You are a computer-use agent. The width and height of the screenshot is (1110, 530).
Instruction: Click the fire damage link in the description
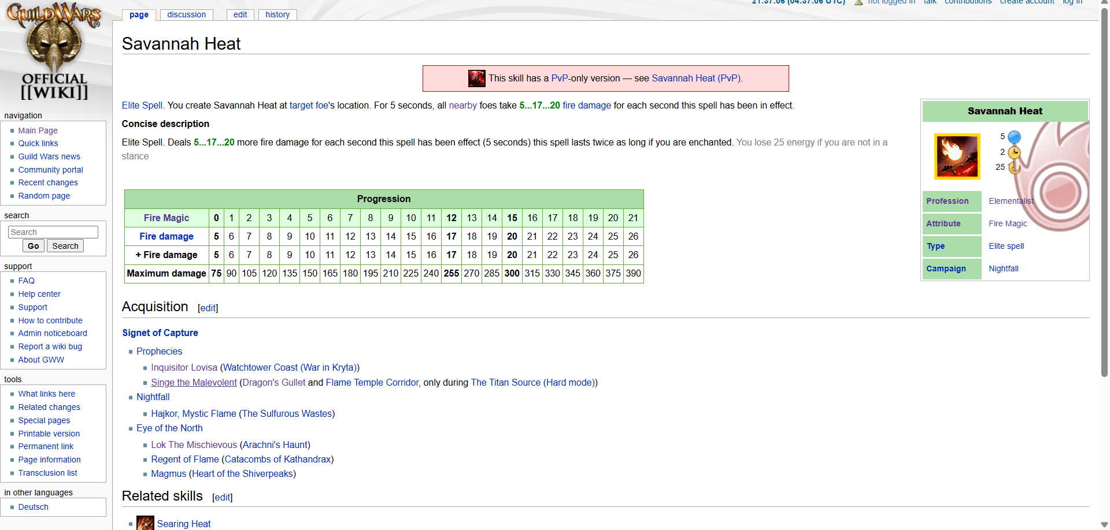(x=587, y=106)
